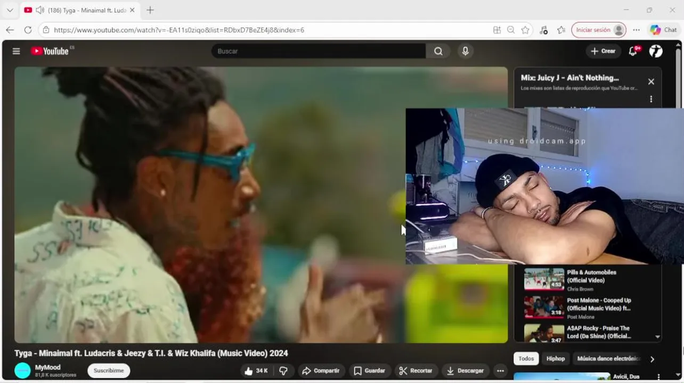This screenshot has width=684, height=383.
Task: Dislike the video with thumbs-down
Action: pos(283,371)
